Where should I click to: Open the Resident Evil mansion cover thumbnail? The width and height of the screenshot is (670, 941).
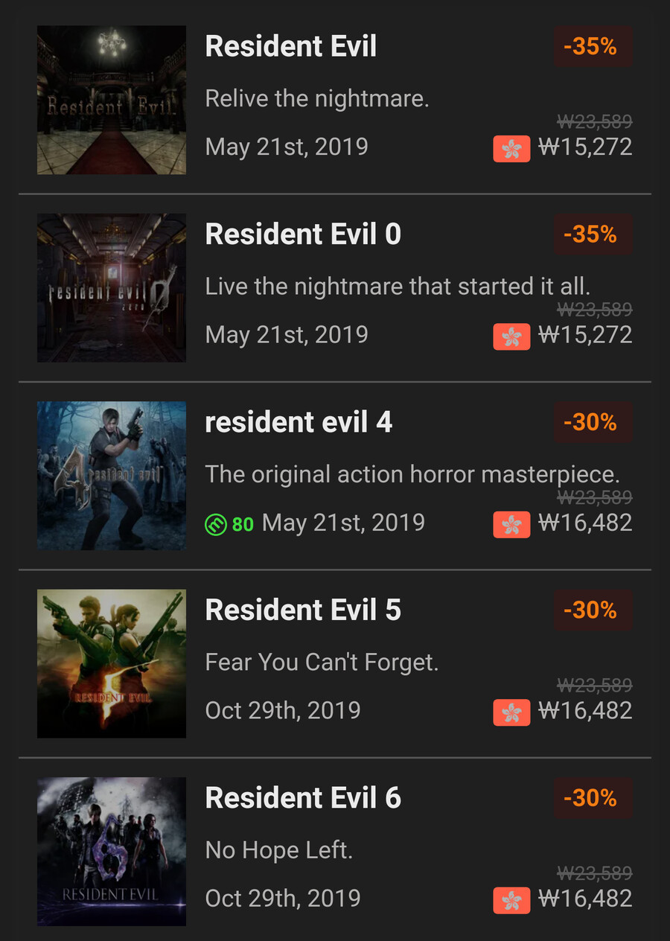[x=112, y=100]
